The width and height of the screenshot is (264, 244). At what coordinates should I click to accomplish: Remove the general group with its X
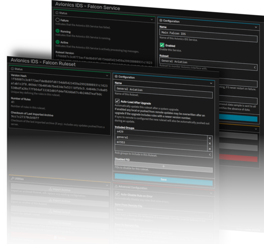click(x=209, y=138)
